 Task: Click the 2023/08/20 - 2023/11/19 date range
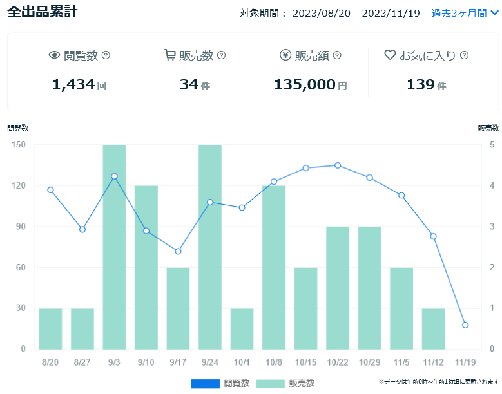[356, 13]
